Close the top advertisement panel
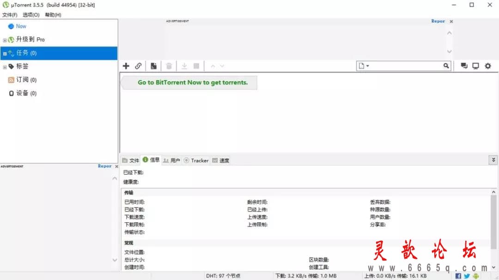 tap(451, 21)
